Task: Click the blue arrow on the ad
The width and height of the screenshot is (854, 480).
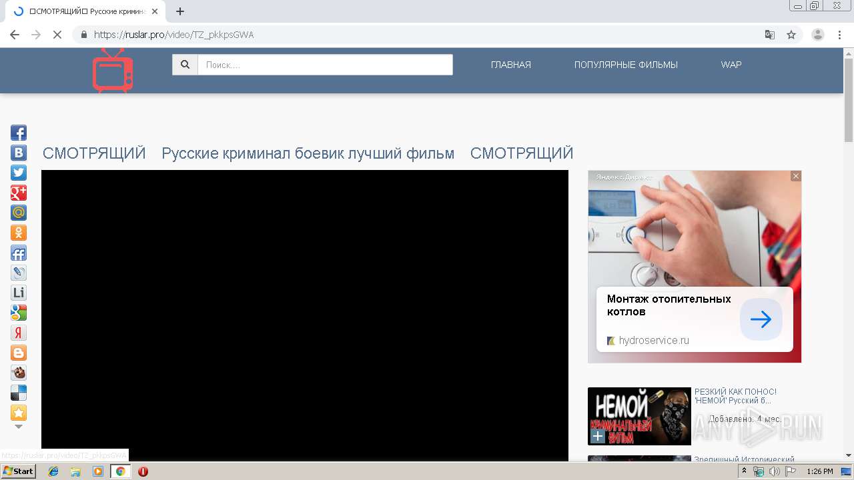Action: [x=761, y=319]
